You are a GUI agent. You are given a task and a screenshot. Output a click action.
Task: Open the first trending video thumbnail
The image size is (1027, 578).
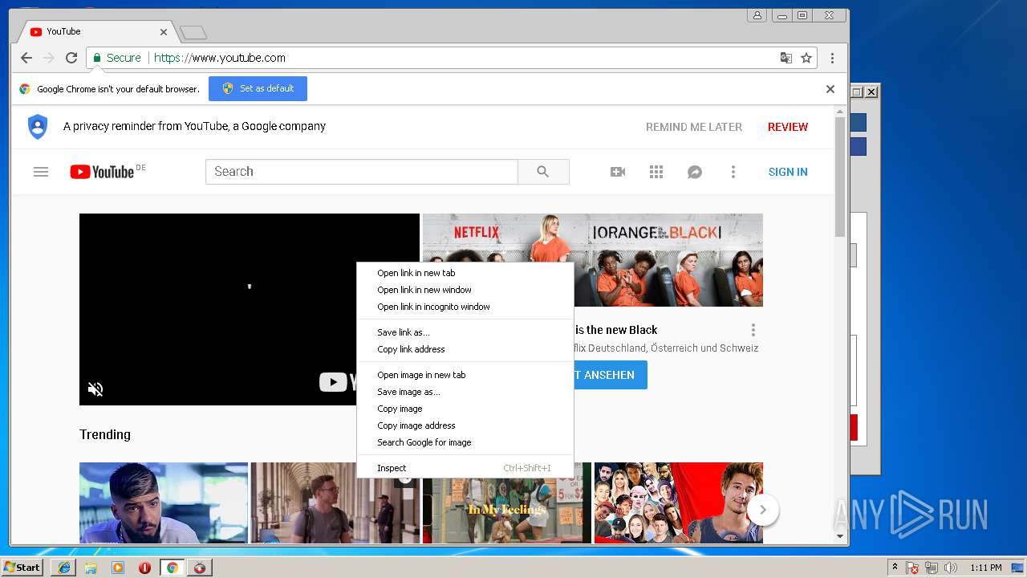click(x=164, y=503)
